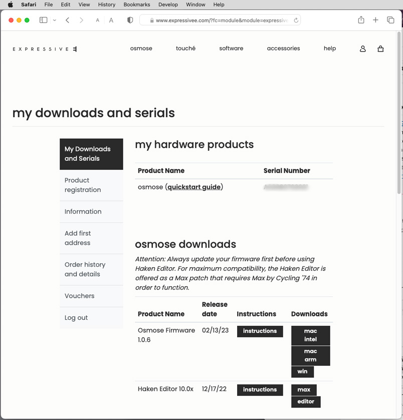Click the Expressive E logo
Viewport: 403px width, 420px height.
click(x=44, y=49)
